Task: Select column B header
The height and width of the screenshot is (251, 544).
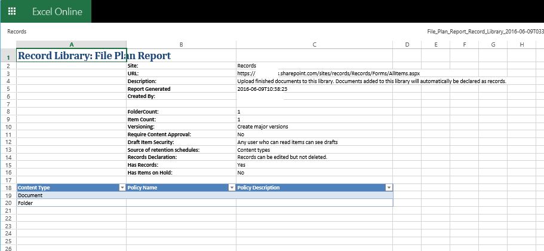Action: 181,44
